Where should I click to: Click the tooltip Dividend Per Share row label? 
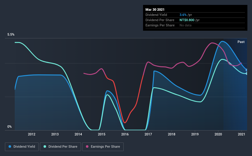160,20
